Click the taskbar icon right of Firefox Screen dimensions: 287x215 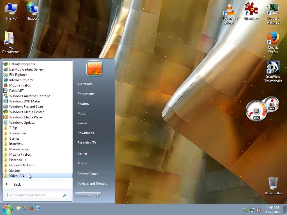point(38,208)
